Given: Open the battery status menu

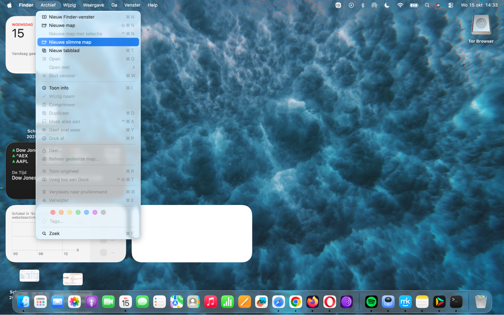Looking at the screenshot, I should (414, 5).
